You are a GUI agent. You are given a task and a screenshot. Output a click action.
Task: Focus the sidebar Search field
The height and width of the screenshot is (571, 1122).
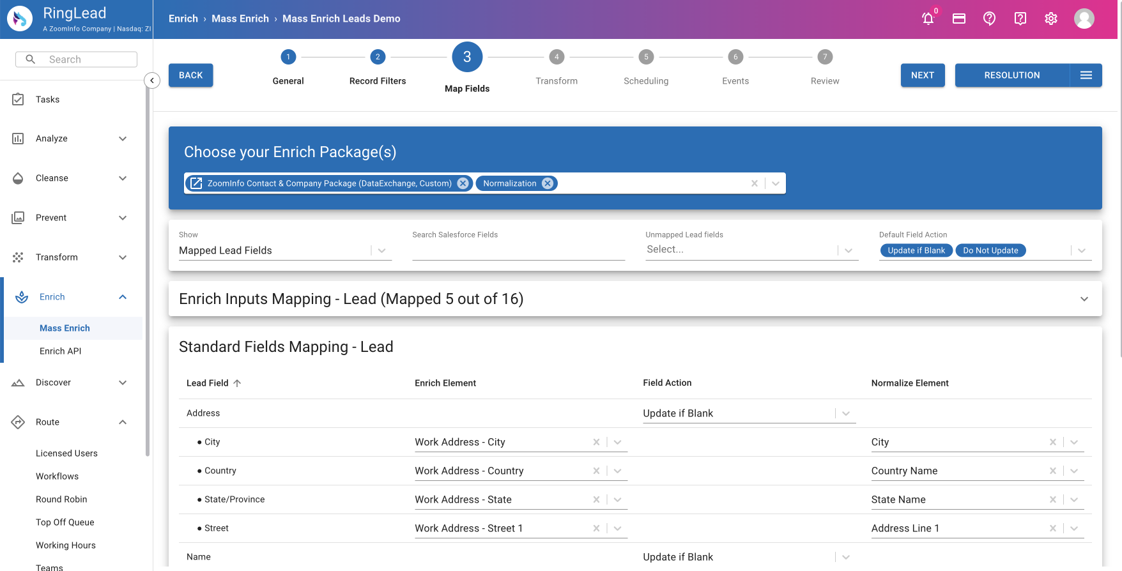tap(76, 59)
